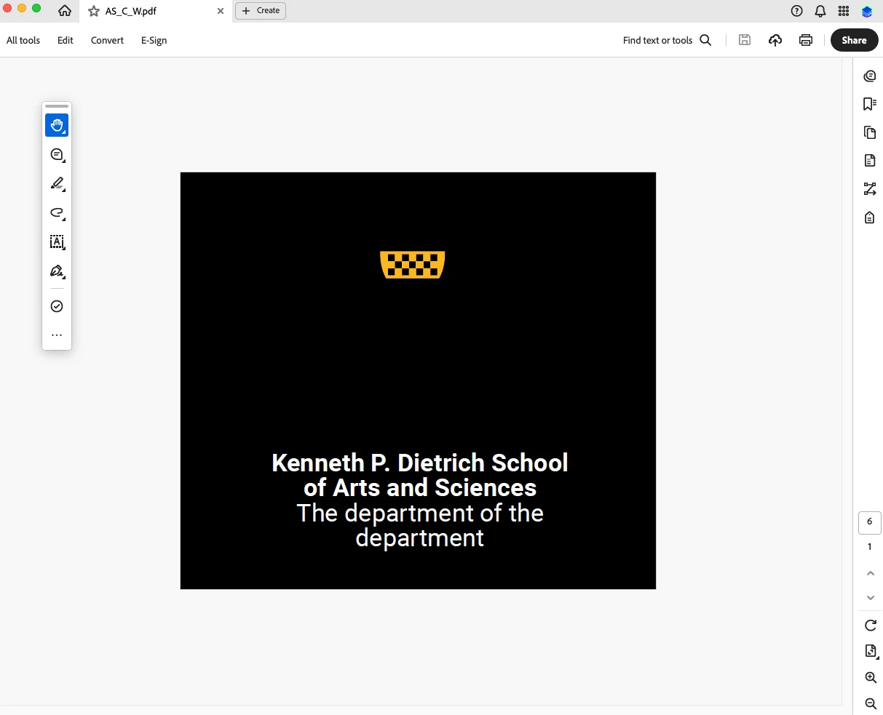Open the document summary panel icon

tap(869, 161)
